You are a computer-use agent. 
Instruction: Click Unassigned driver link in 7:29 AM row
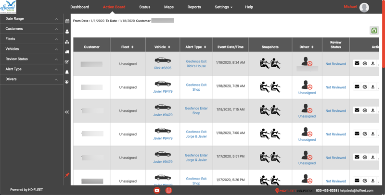pyautogui.click(x=307, y=93)
